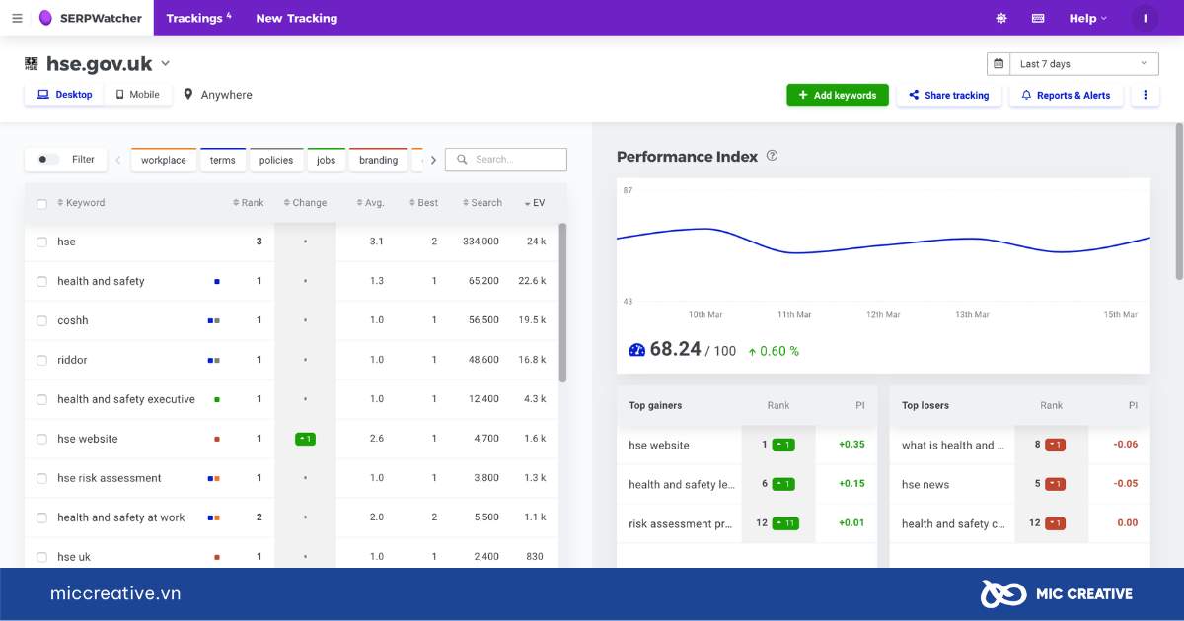Screen dimensions: 1184x621
Task: Click the red -1 badge for hse news
Action: [x=1056, y=484]
